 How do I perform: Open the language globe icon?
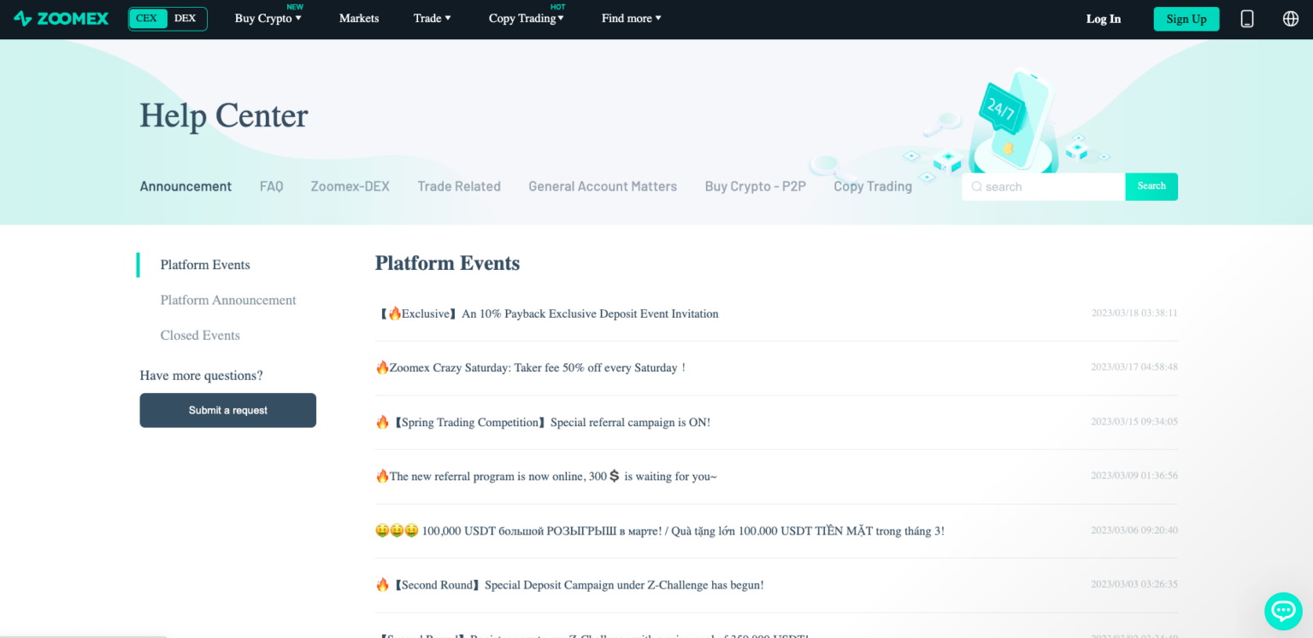(1291, 19)
